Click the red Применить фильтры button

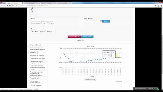click(x=74, y=37)
